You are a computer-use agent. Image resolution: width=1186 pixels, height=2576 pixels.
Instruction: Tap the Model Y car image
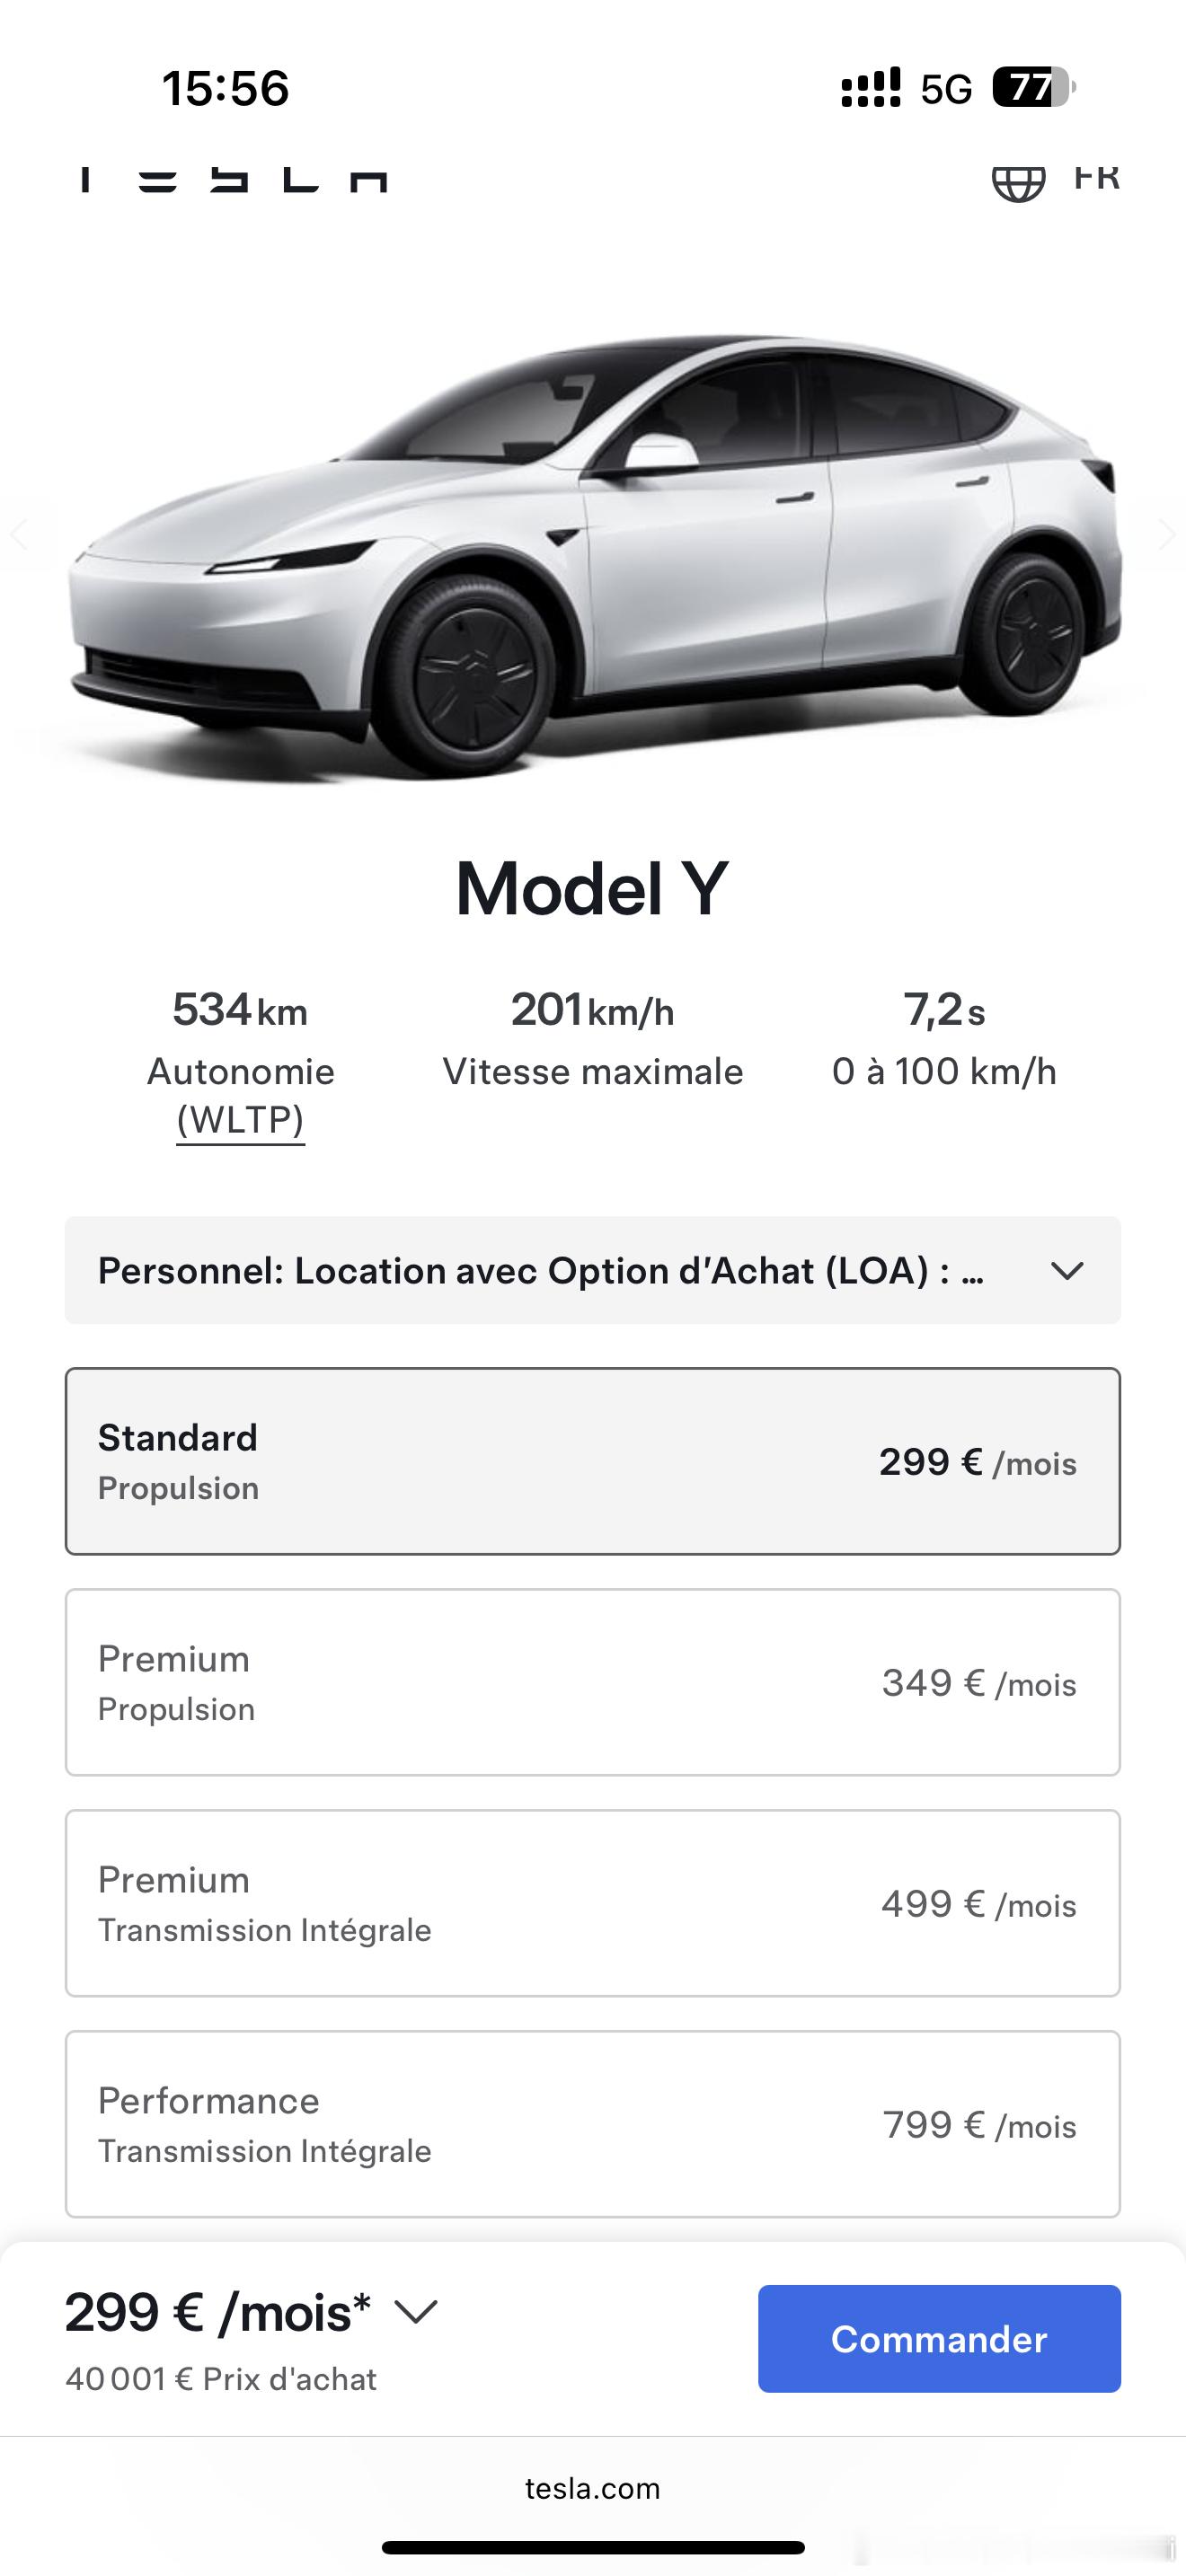point(592,550)
